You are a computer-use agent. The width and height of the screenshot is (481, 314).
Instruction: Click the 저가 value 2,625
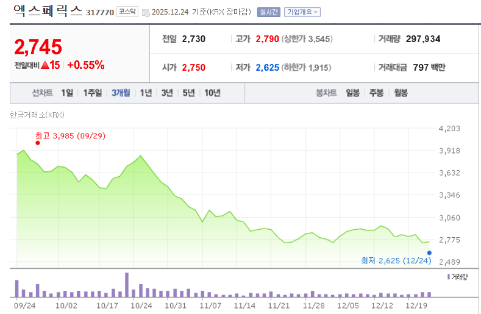pos(268,68)
